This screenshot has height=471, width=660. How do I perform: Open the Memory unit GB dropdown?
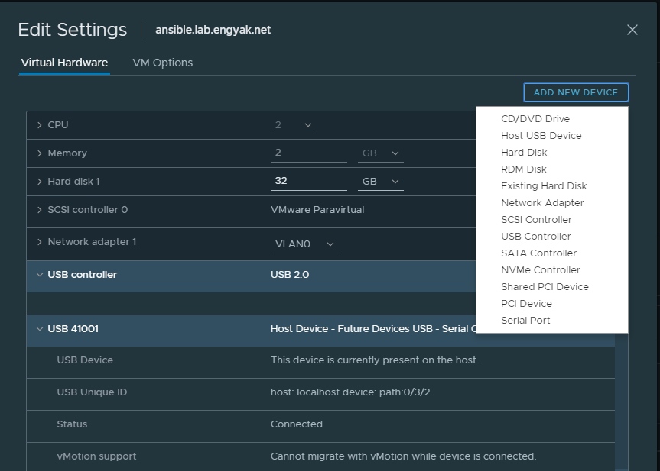coord(380,153)
